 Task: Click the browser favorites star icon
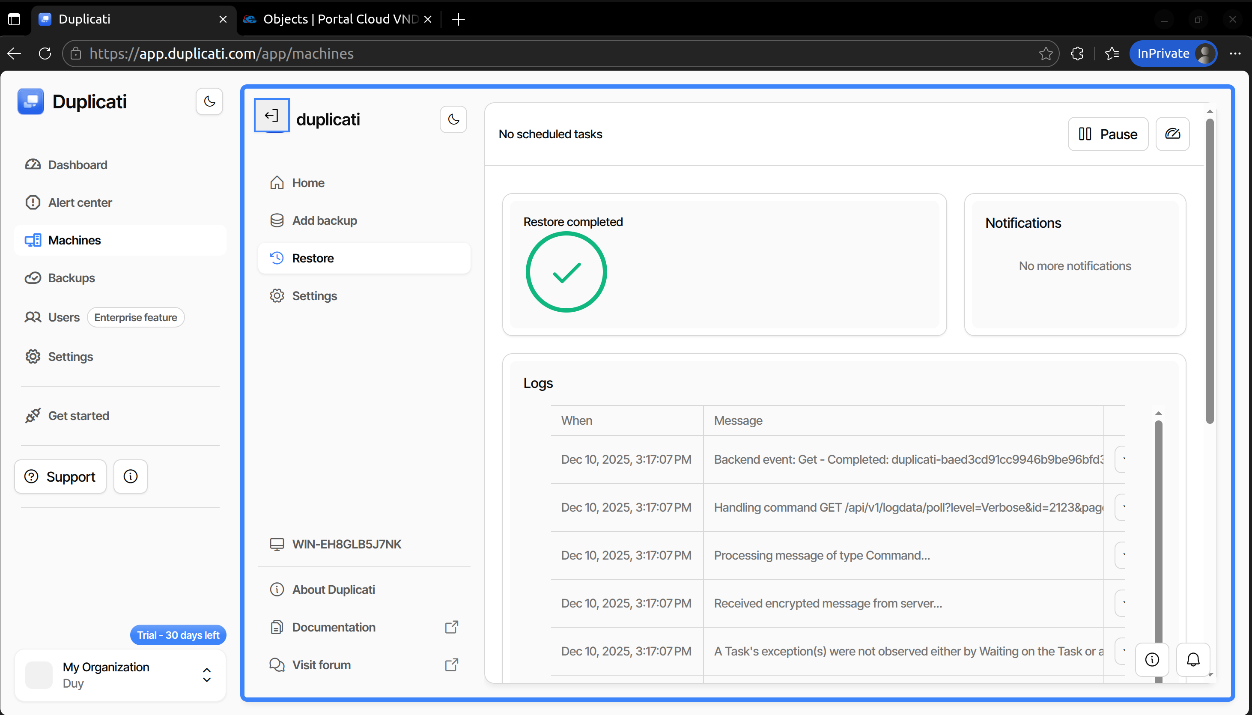point(1046,54)
